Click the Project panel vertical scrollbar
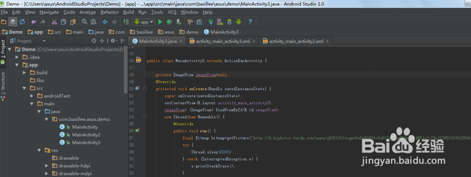This screenshot has height=177, width=471. point(126,70)
